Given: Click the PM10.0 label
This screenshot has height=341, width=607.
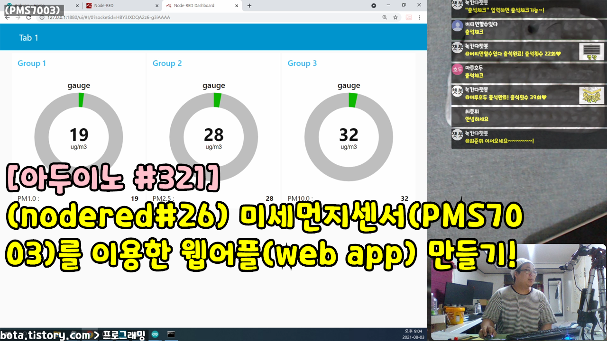Looking at the screenshot, I should coord(300,199).
